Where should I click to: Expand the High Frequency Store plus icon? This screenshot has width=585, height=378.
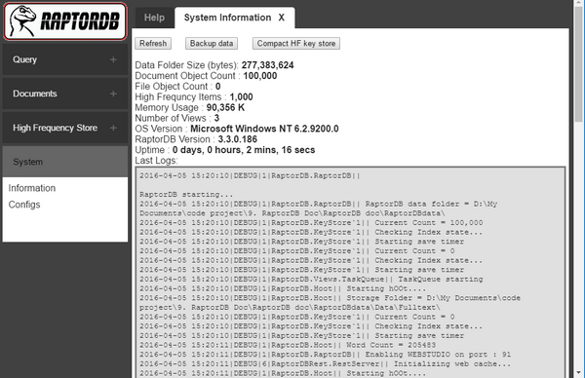point(113,128)
